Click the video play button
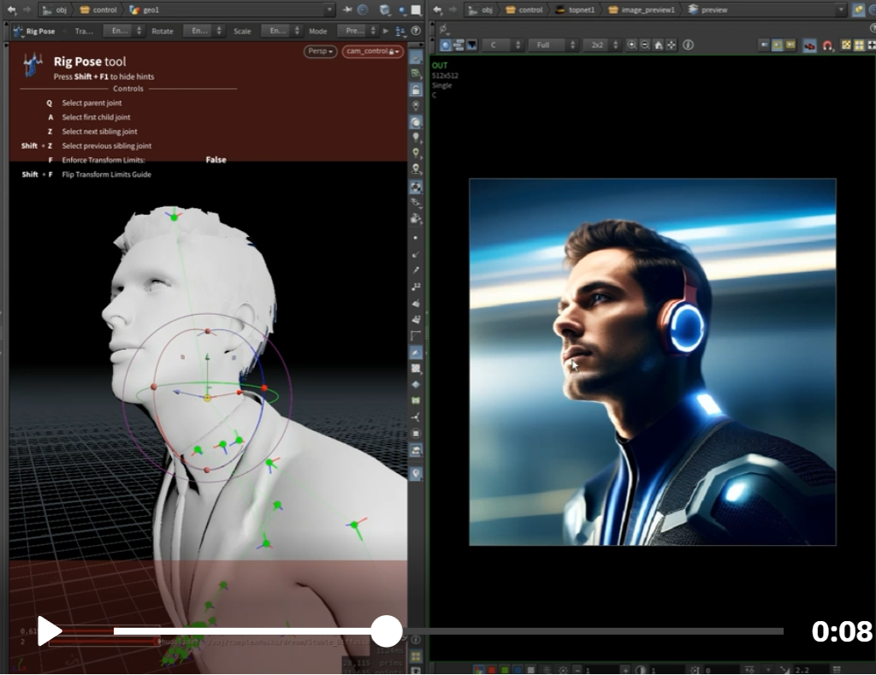This screenshot has width=876, height=675. click(x=50, y=631)
